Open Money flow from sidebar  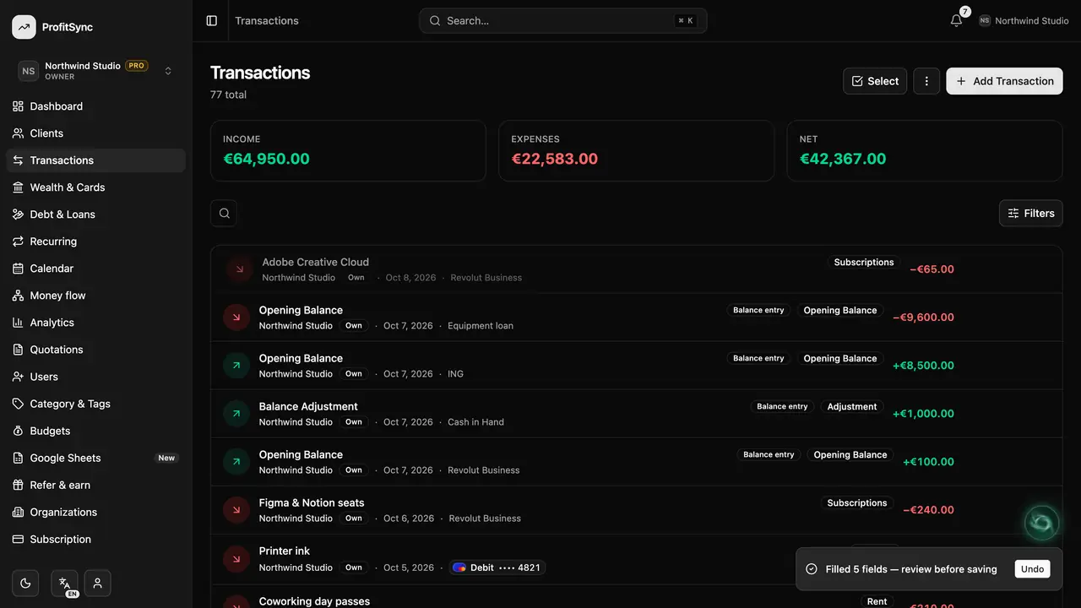click(96, 296)
